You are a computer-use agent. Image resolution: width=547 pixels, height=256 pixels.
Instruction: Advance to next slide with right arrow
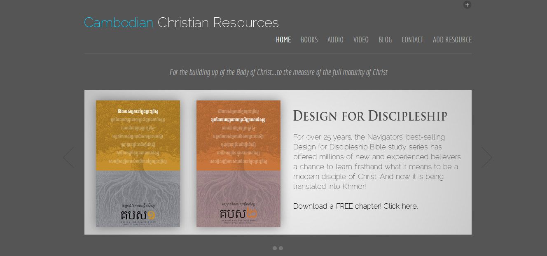coord(487,157)
